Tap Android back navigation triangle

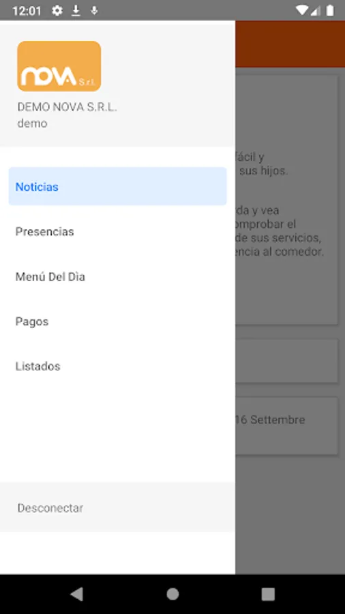tap(76, 594)
